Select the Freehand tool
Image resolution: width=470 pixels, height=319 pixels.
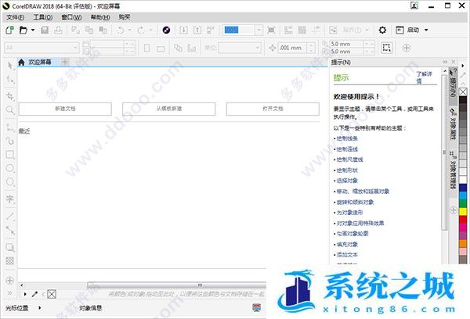point(10,127)
